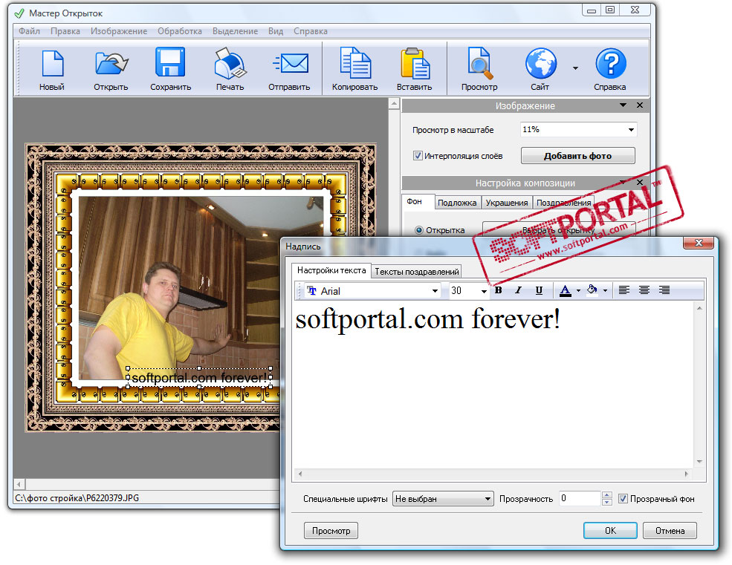Open the Справка menu in menu bar
The image size is (732, 565).
coord(311,31)
